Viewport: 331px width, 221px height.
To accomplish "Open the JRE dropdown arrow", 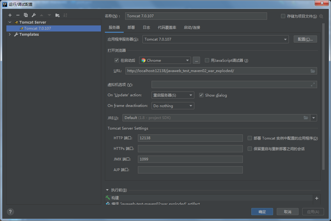I will [x=313, y=118].
